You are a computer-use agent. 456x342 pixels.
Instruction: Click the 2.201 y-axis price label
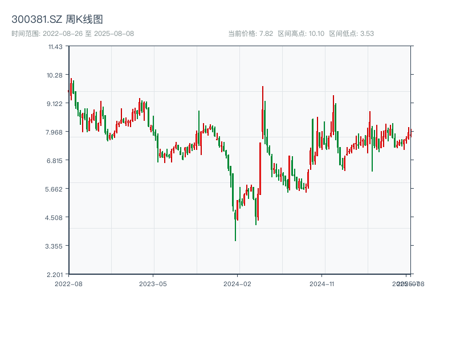(55, 275)
